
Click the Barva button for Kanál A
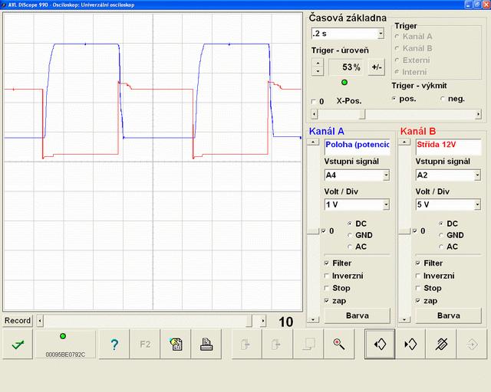tap(357, 315)
